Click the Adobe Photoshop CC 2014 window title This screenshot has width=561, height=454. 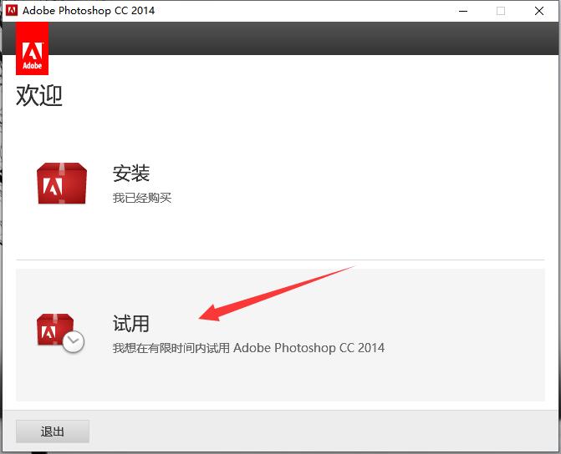(x=88, y=11)
